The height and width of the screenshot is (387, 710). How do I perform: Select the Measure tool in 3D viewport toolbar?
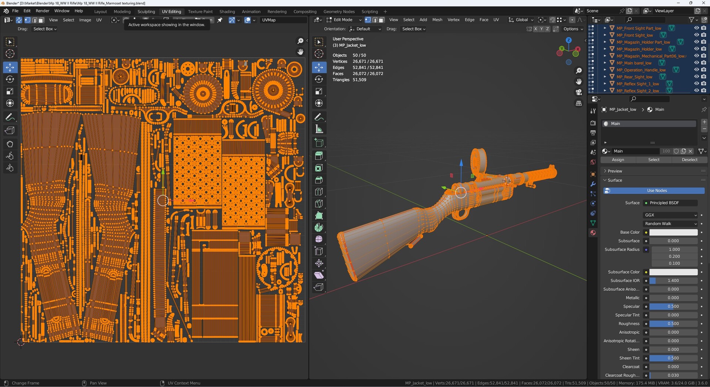click(319, 129)
